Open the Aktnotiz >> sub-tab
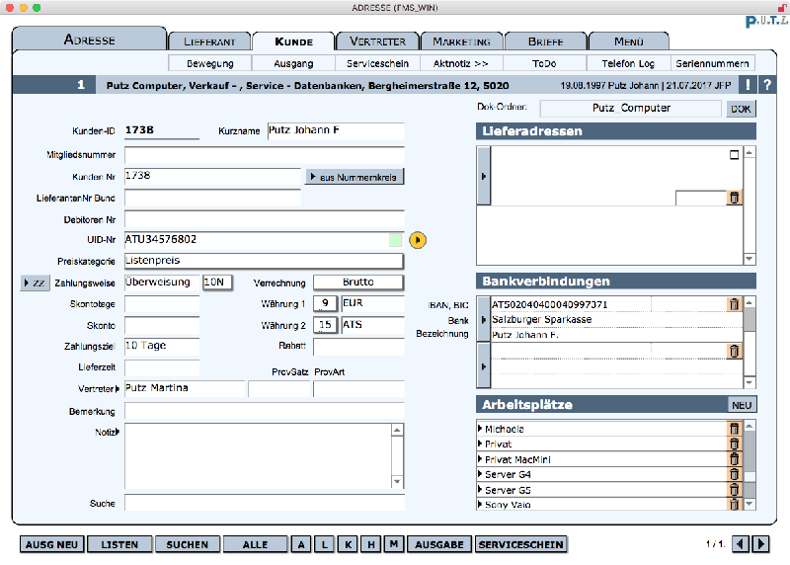 [x=460, y=63]
